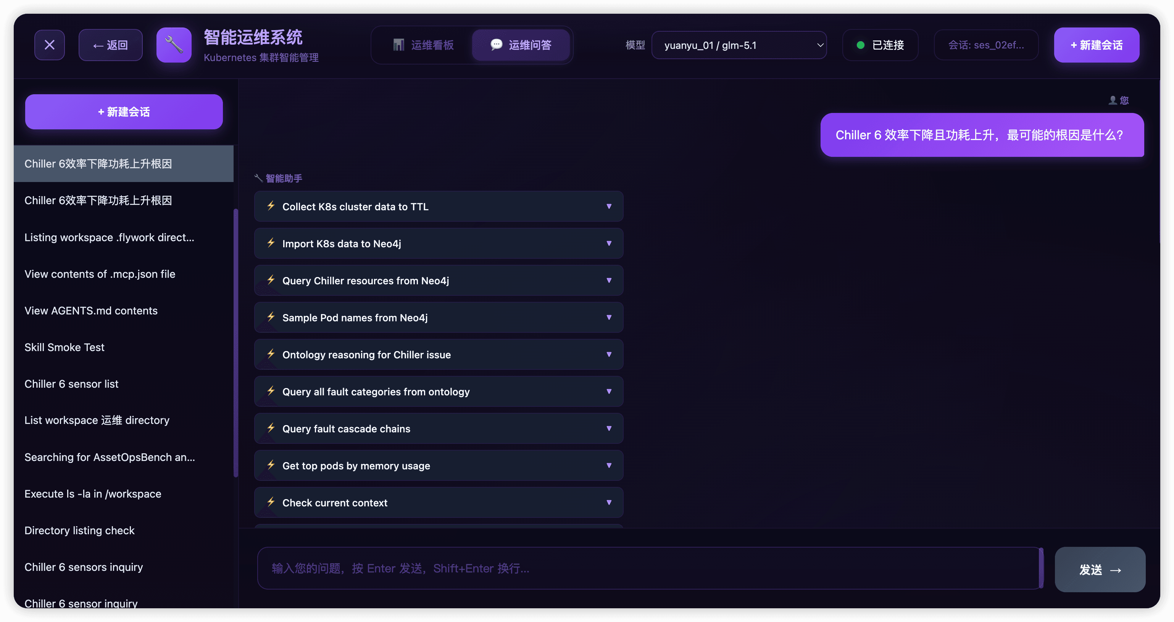Expand Get top pods by memory usage arrow
The image size is (1174, 622).
coord(609,465)
